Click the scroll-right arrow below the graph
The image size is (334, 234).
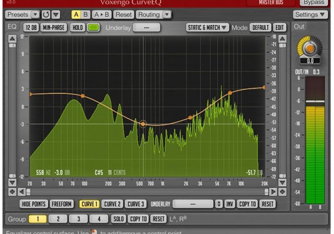(273, 192)
